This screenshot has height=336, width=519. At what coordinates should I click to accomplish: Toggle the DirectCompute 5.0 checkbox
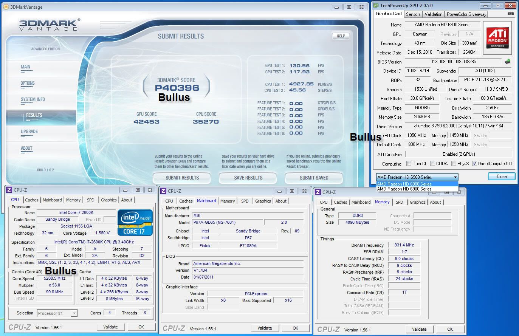(x=474, y=164)
